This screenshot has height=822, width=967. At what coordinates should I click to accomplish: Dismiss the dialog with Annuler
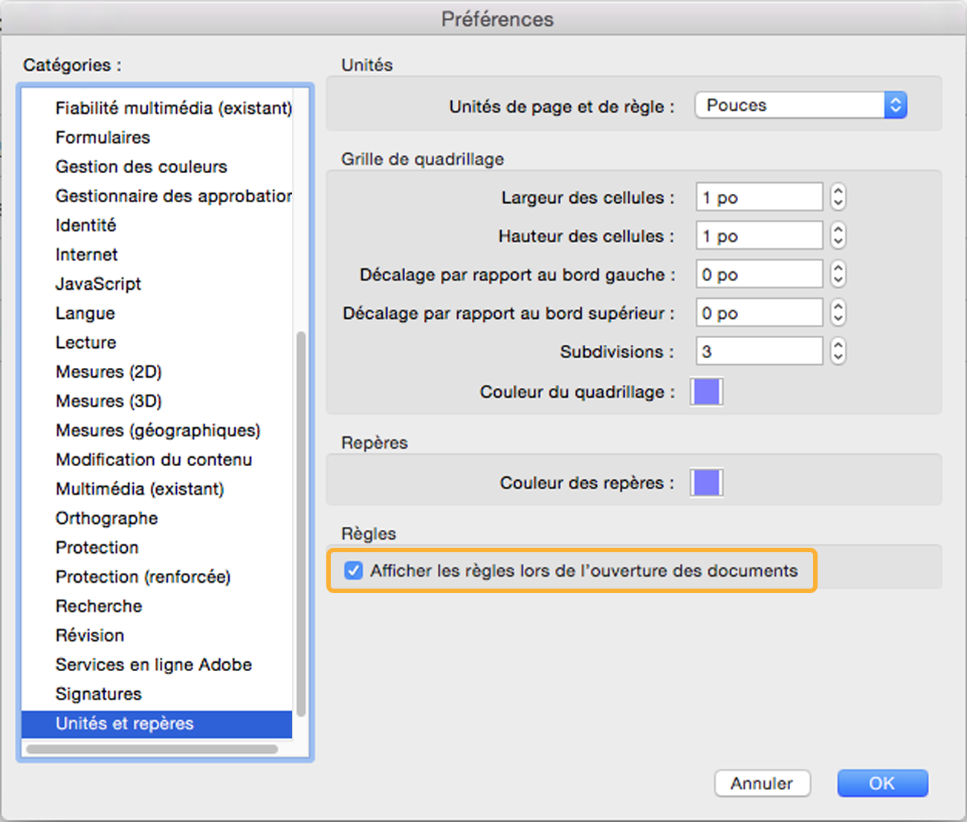pos(762,783)
